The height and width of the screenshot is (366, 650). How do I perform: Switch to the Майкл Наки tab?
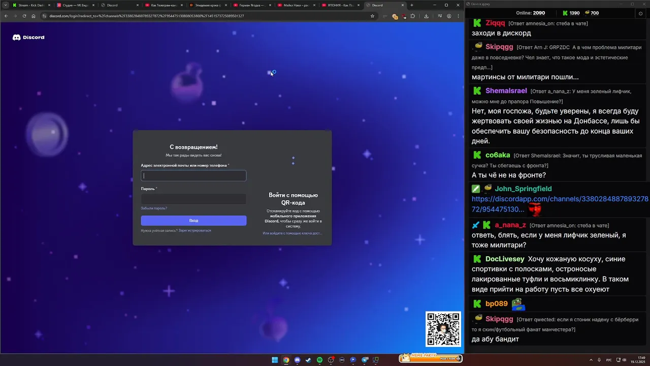click(x=296, y=5)
